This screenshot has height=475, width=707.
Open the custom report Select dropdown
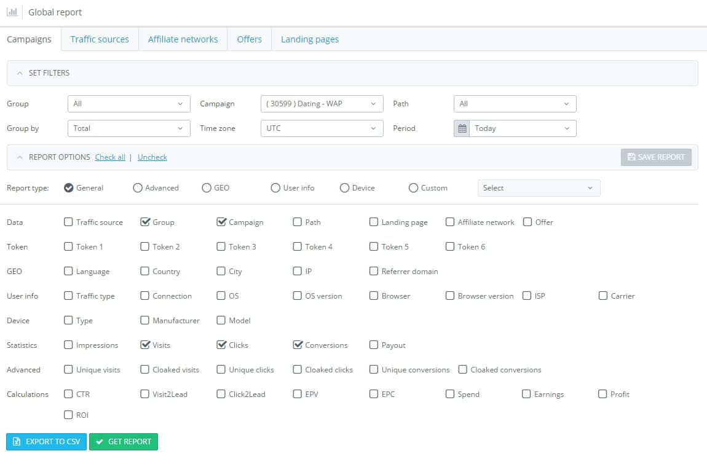click(x=539, y=188)
